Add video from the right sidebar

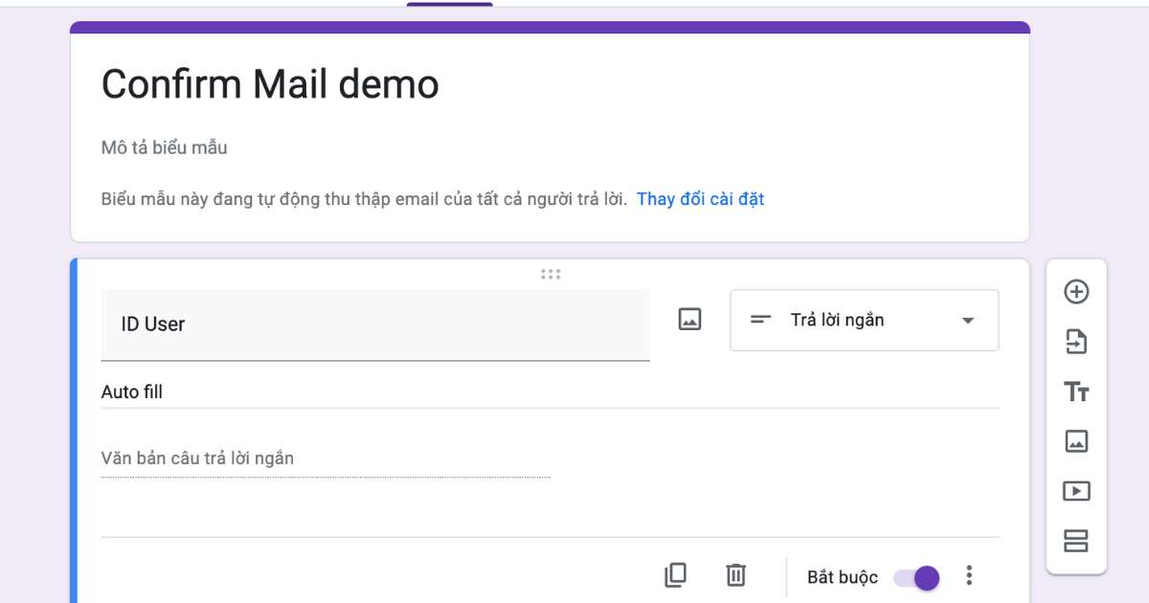(x=1076, y=491)
